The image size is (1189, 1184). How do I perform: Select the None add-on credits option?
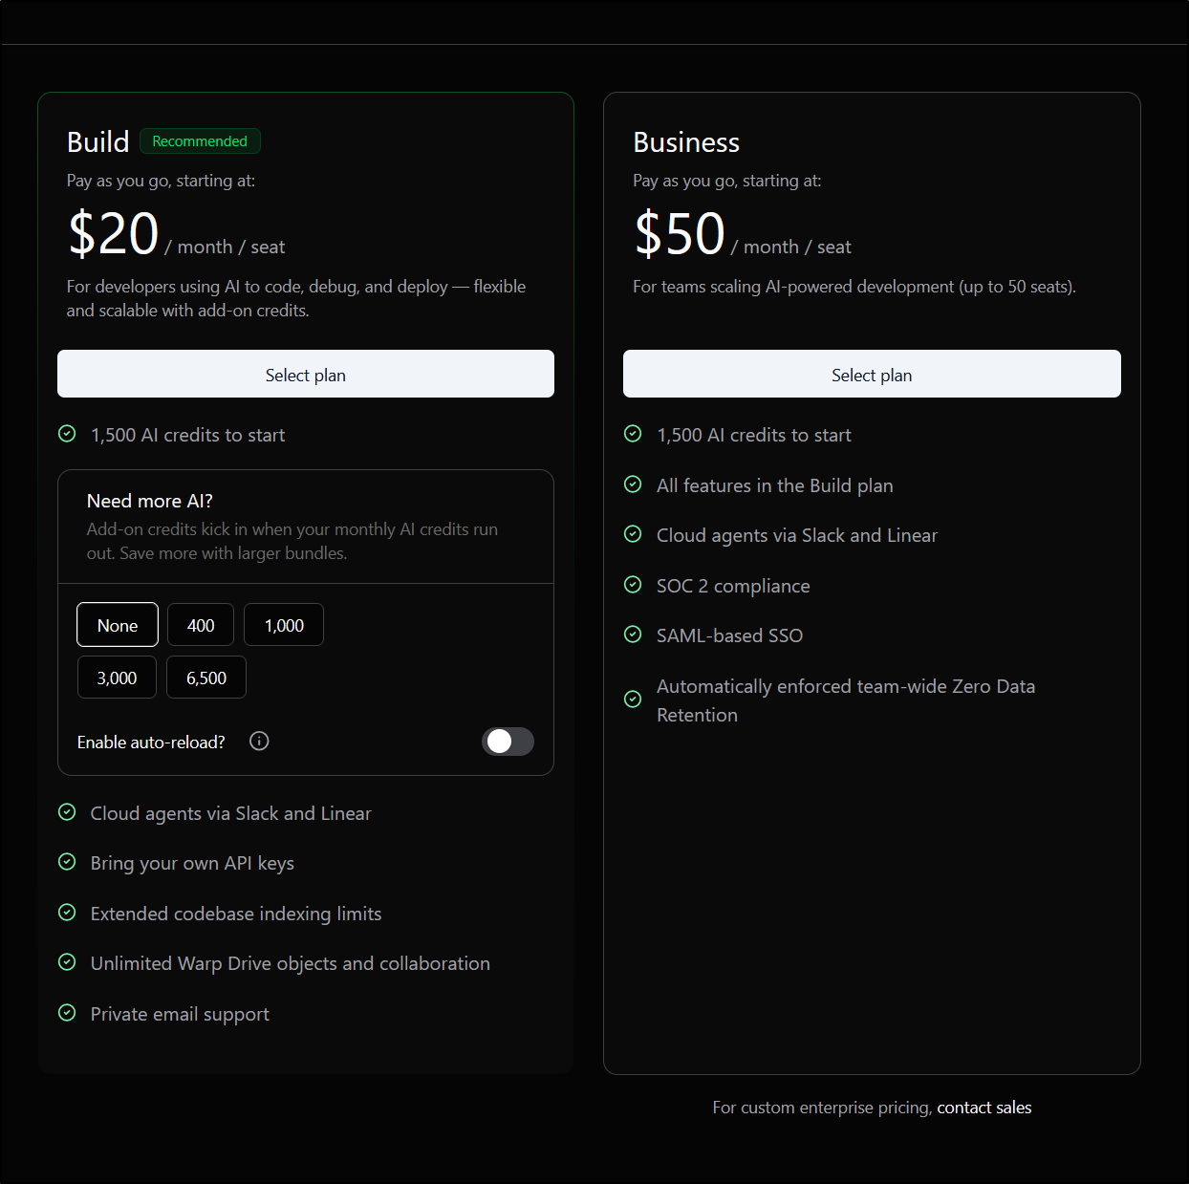coord(118,625)
